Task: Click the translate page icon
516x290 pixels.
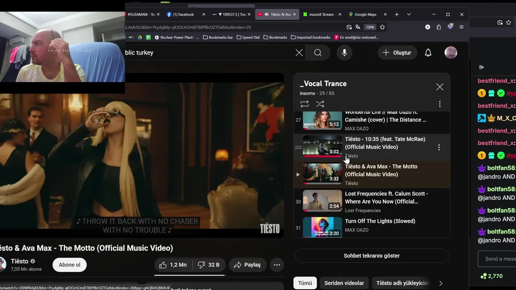Action: pos(358,27)
